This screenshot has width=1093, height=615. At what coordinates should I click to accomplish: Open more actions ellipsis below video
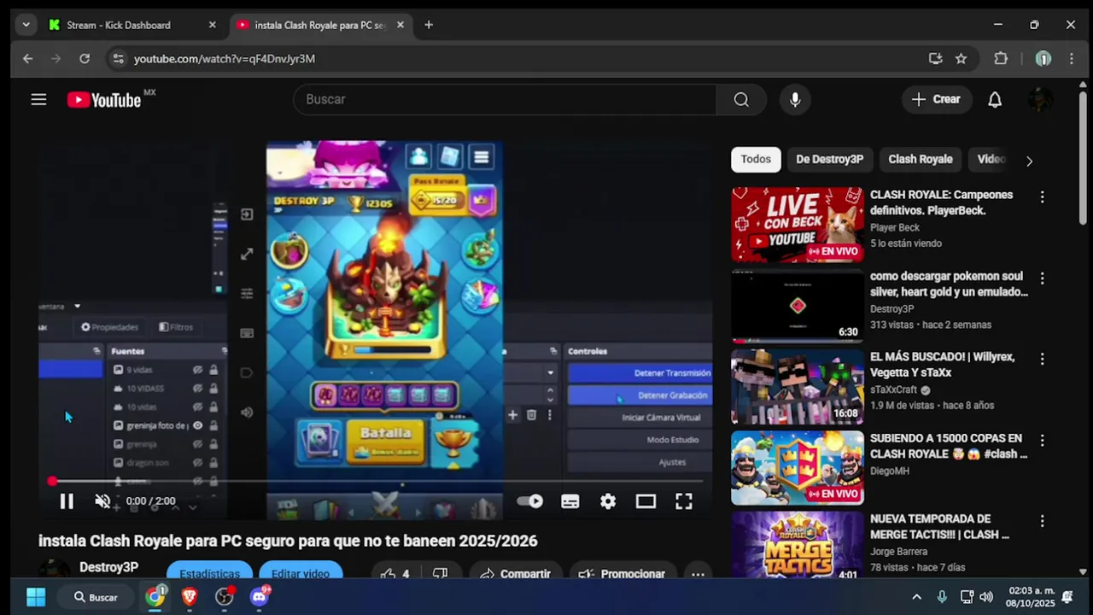pos(698,574)
